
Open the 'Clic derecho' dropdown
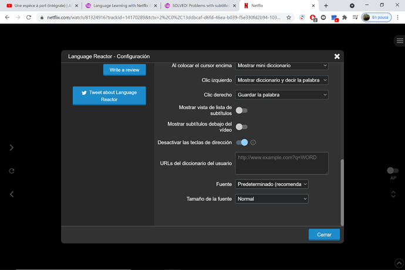(282, 95)
